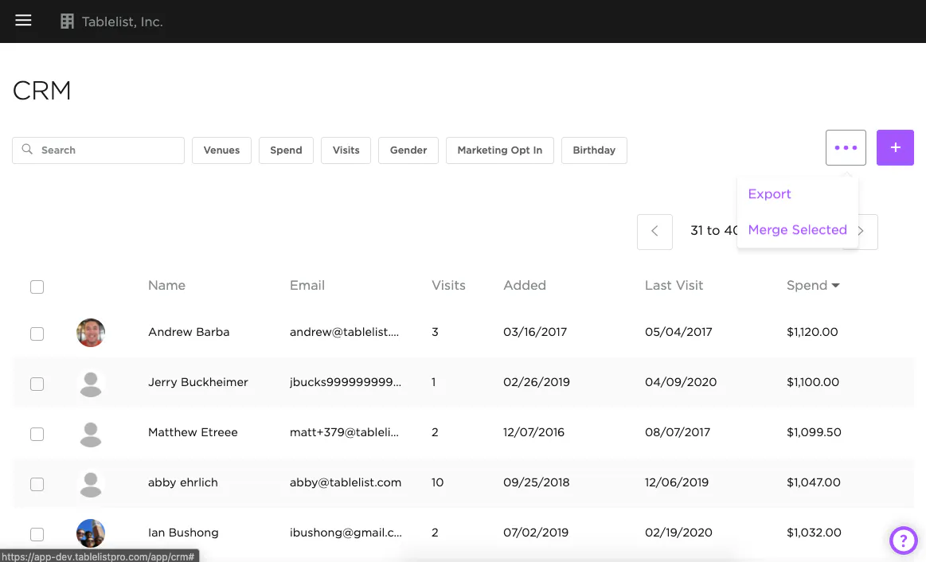Expand the Spend filter

pyautogui.click(x=286, y=150)
